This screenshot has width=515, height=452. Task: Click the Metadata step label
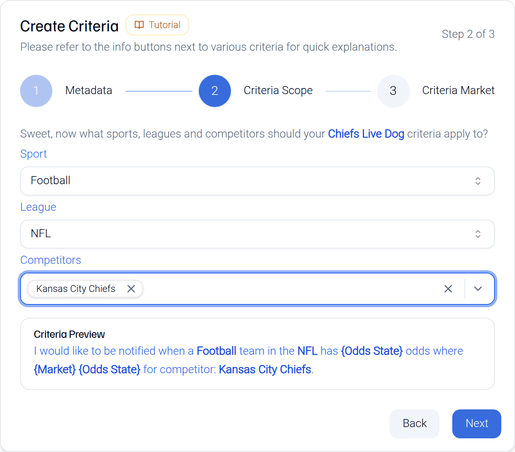pos(89,90)
